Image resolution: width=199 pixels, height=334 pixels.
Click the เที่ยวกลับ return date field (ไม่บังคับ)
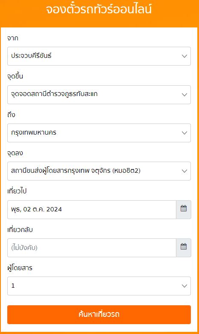tap(92, 248)
